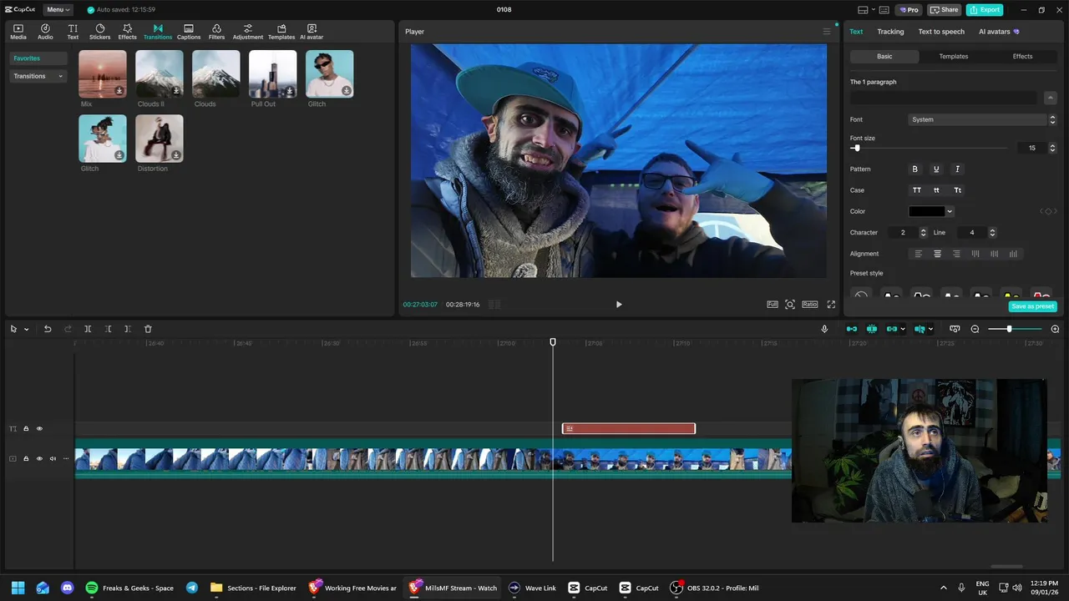Click Save as preset
The image size is (1069, 601).
[1033, 306]
